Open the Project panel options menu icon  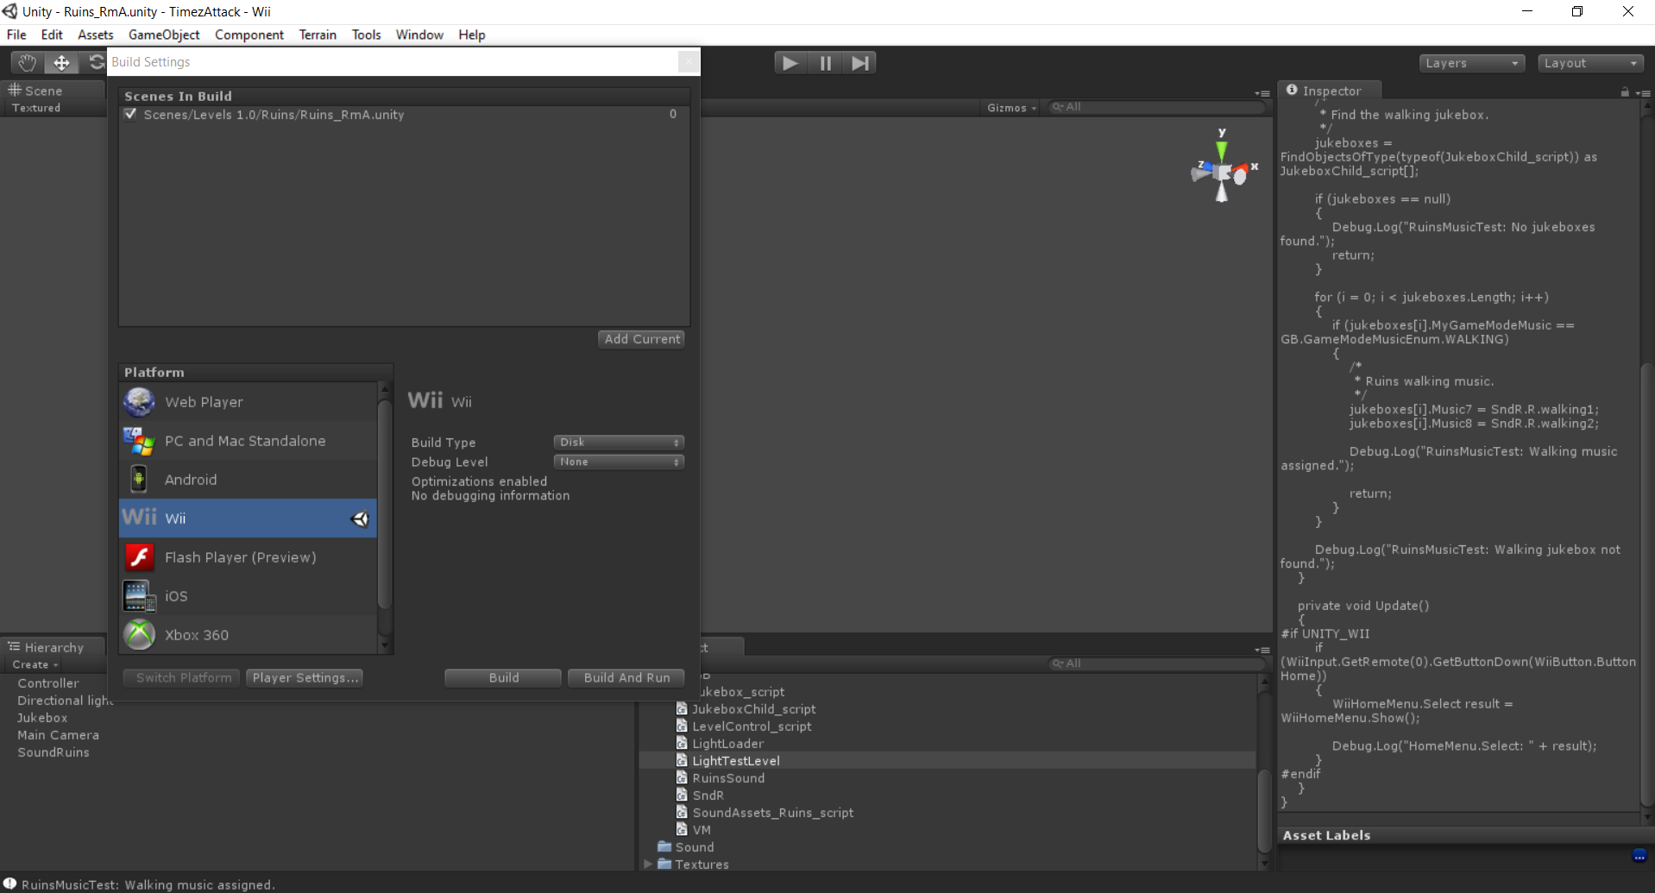pyautogui.click(x=1262, y=650)
